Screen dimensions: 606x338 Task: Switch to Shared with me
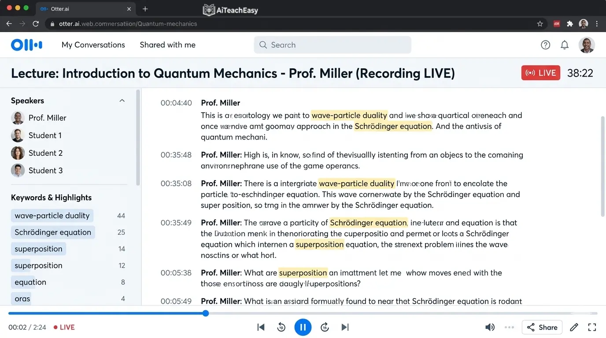[x=167, y=44]
